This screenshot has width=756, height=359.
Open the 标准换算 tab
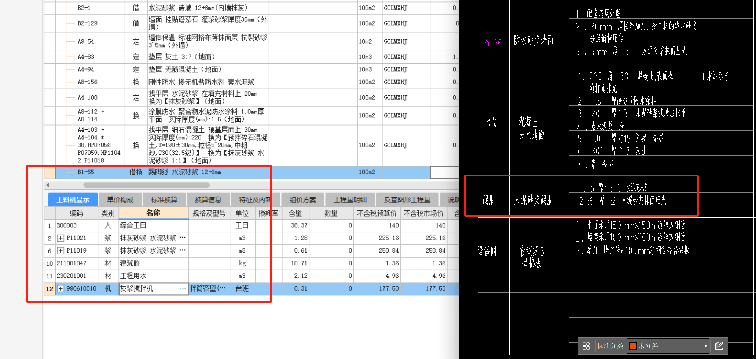(x=164, y=200)
